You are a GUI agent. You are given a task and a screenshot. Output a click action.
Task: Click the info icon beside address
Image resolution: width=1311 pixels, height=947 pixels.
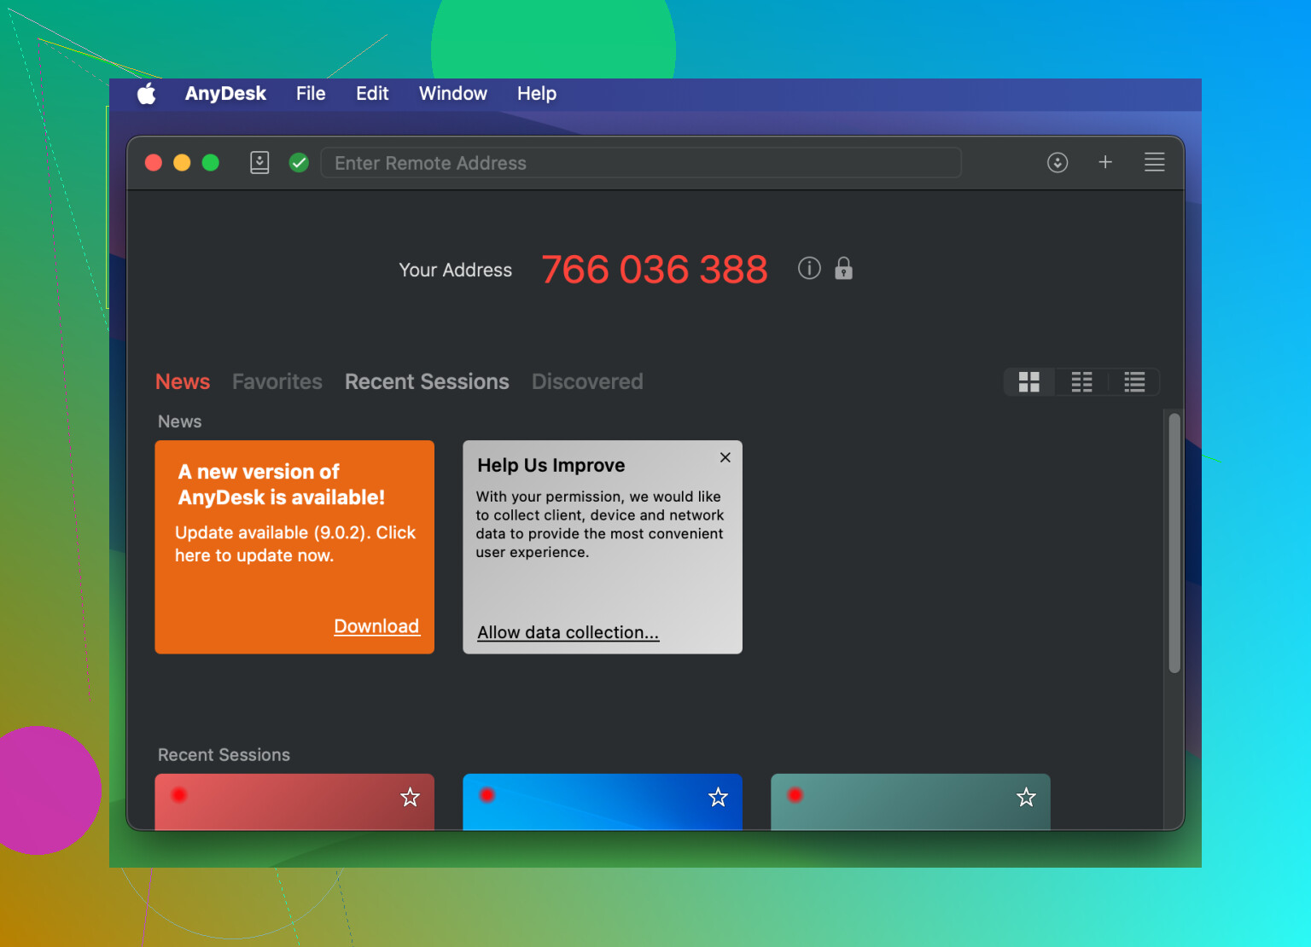pyautogui.click(x=809, y=269)
